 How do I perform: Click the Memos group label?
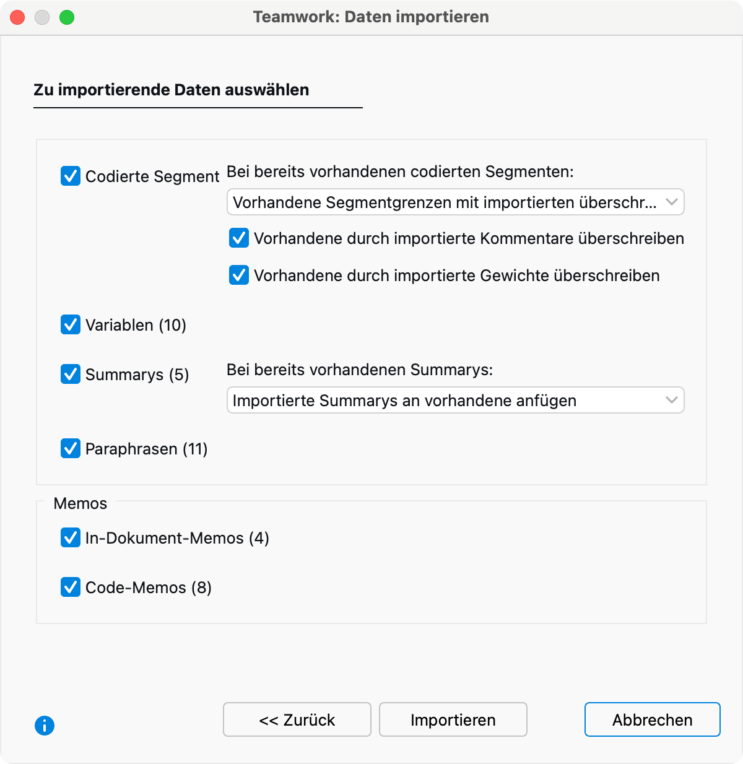point(80,503)
